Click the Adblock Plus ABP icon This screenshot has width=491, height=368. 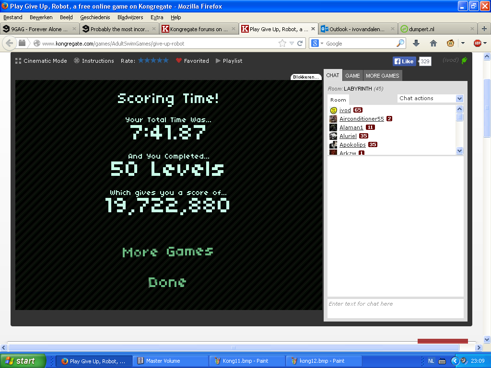(x=478, y=44)
